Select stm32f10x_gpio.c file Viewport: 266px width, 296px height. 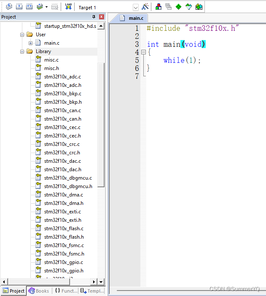(64, 262)
